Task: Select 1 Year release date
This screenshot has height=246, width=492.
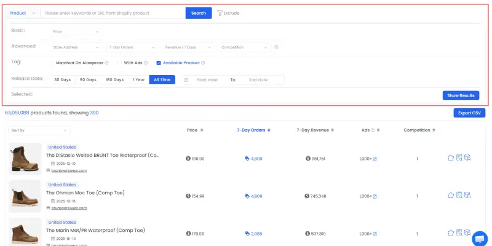Action: point(138,80)
